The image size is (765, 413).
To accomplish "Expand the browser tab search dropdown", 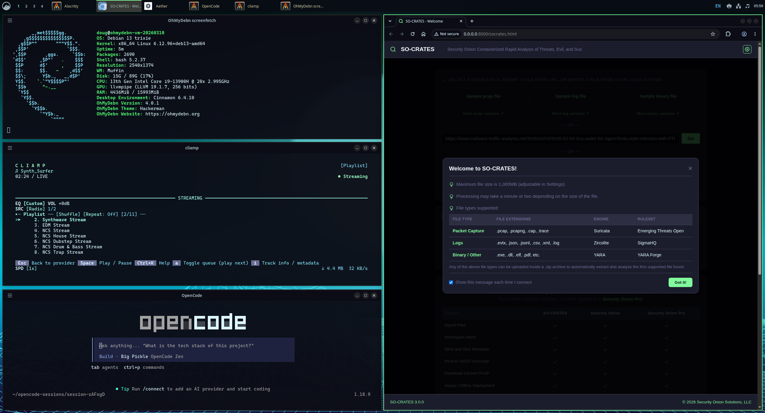I will [x=390, y=21].
